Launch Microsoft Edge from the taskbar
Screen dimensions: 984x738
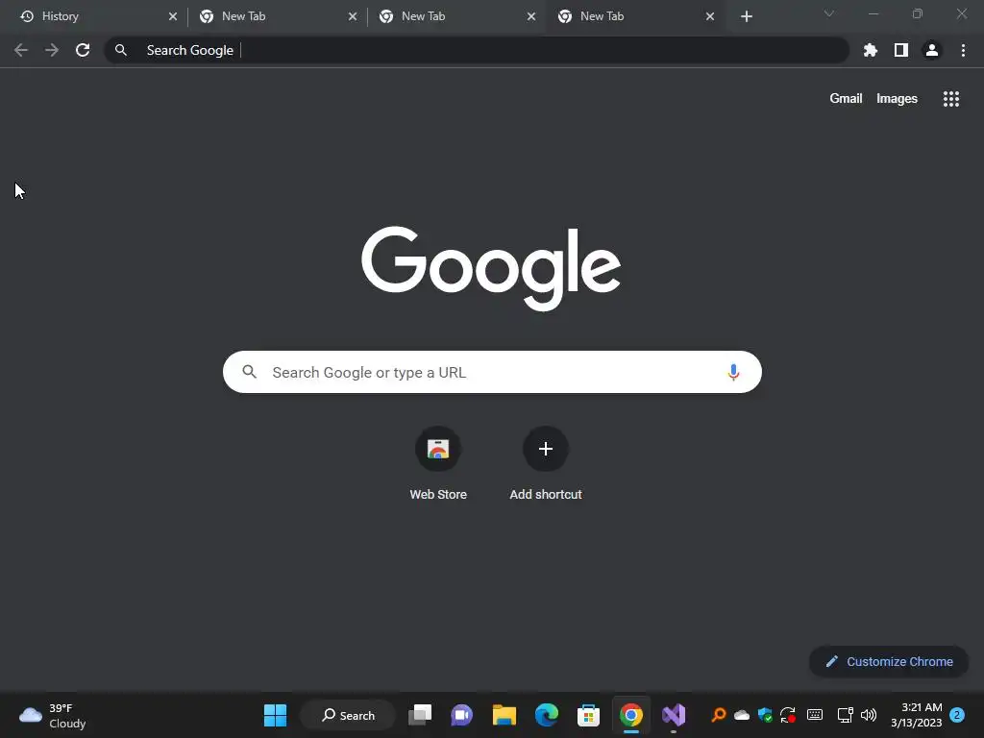tap(546, 715)
